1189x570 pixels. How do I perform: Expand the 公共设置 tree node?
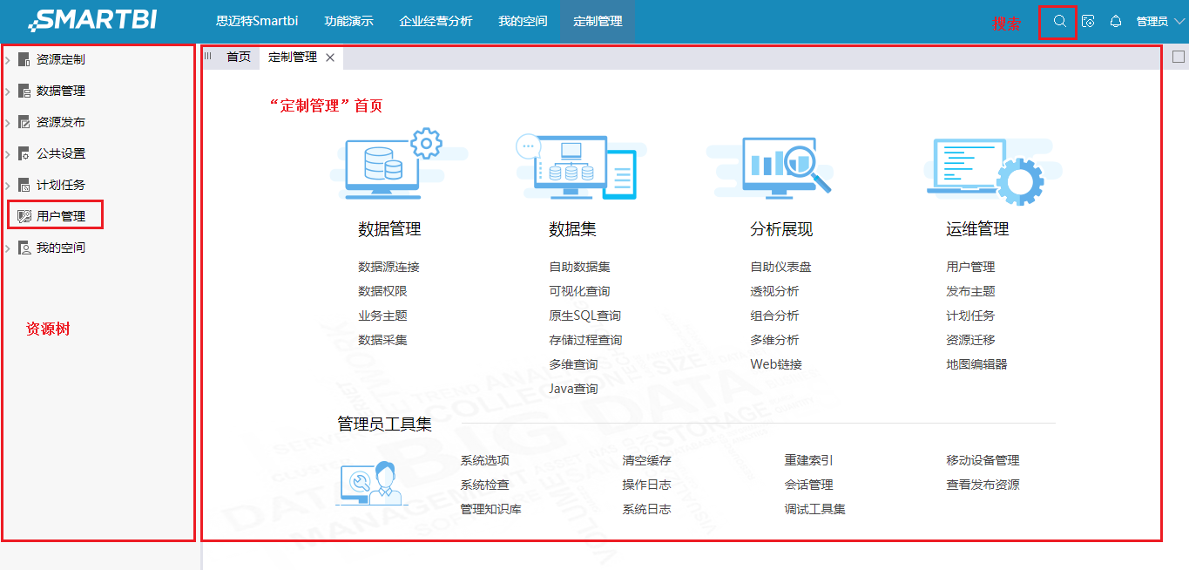[x=8, y=154]
